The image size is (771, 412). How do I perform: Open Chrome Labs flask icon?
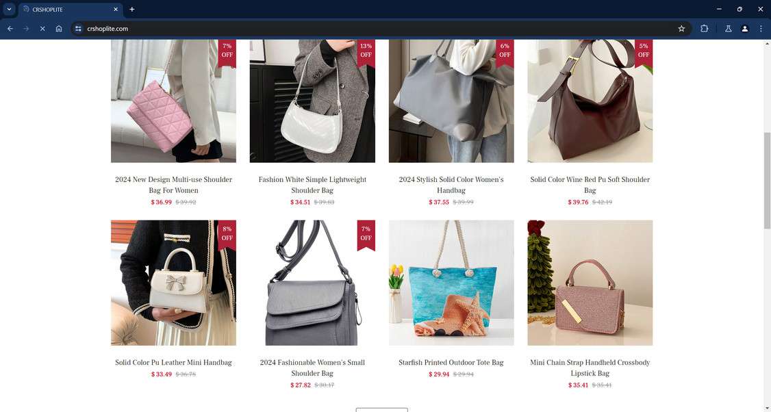(729, 29)
